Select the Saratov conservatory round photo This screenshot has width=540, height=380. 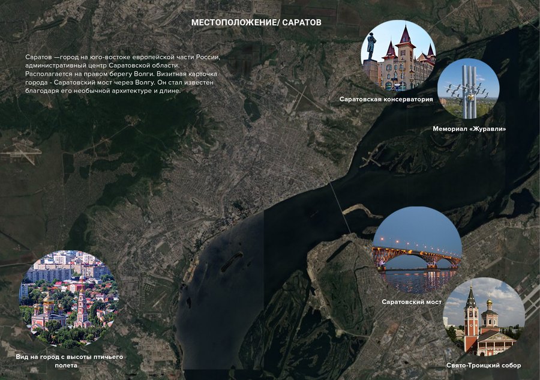pyautogui.click(x=398, y=55)
